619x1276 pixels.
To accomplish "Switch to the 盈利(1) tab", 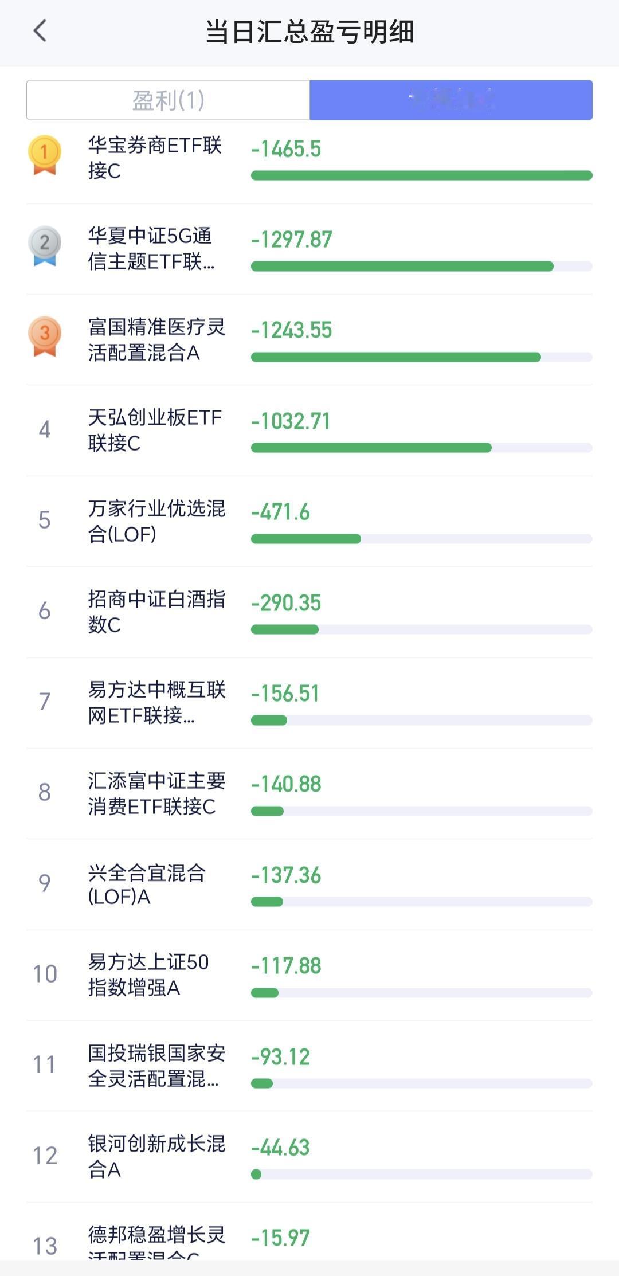I will [x=168, y=100].
